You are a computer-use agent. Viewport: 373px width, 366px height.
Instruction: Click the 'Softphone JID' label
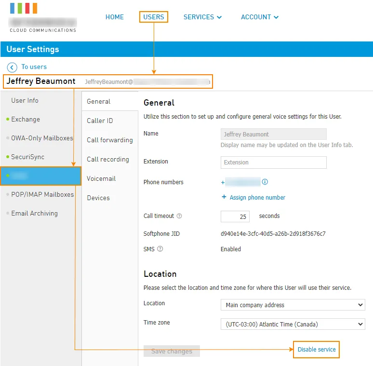(161, 234)
